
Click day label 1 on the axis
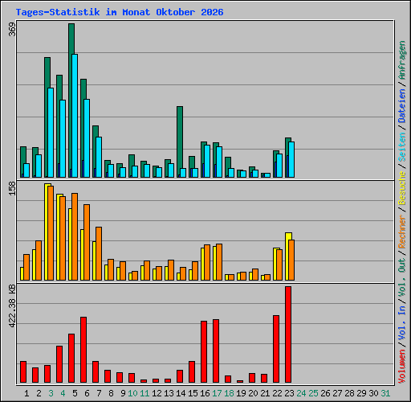[26, 393]
